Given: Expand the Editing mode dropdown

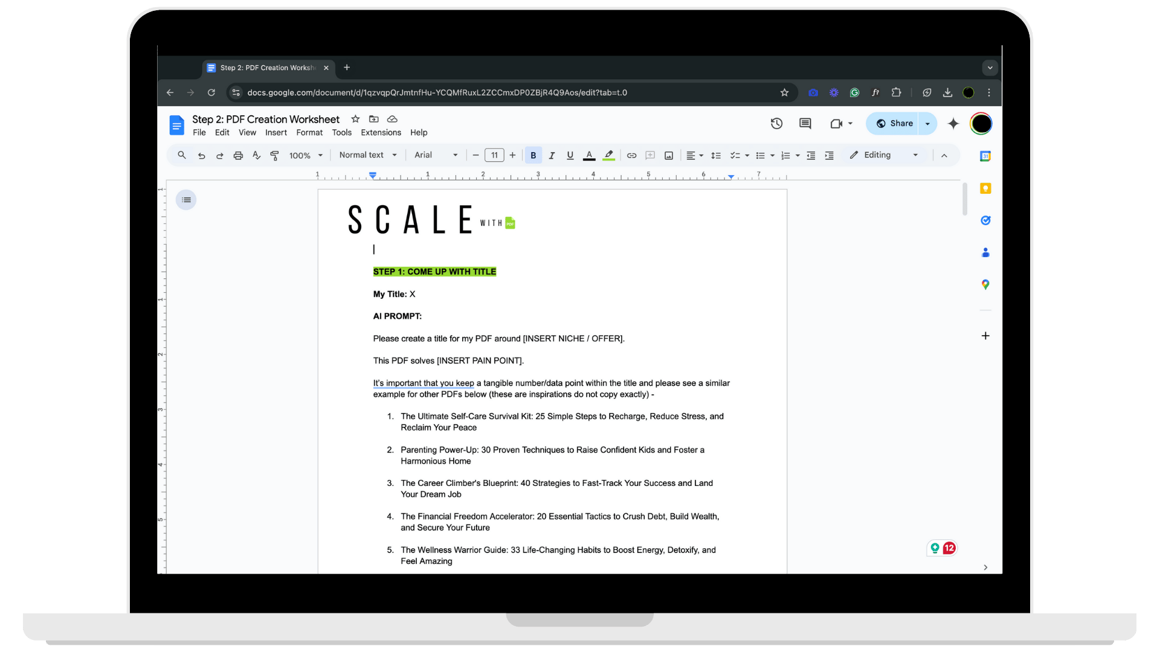Looking at the screenshot, I should pyautogui.click(x=884, y=155).
